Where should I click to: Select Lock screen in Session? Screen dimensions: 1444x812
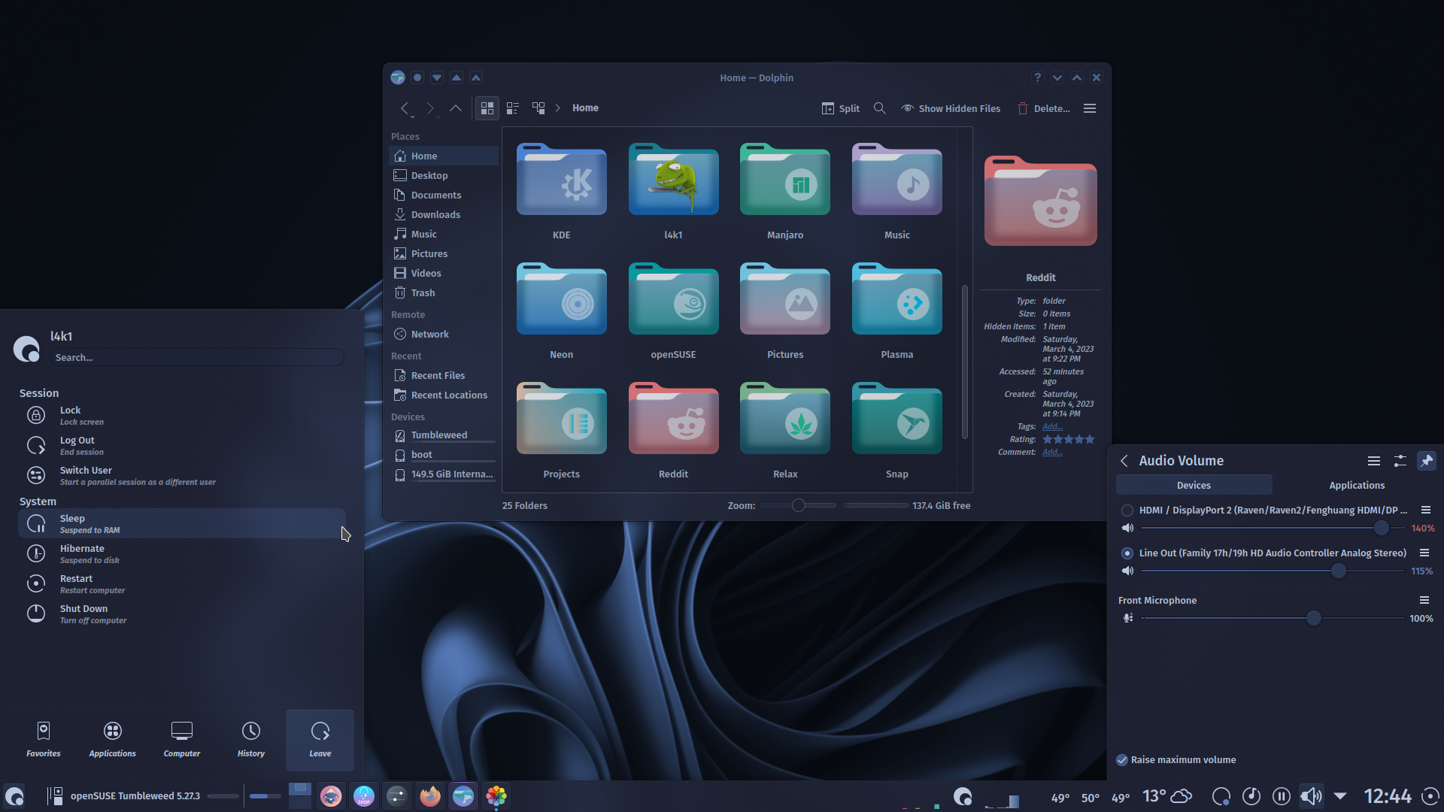[x=181, y=416]
